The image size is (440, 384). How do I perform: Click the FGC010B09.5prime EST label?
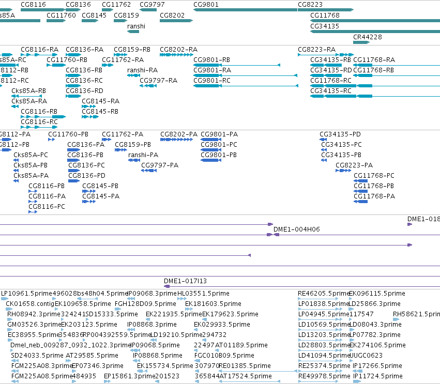click(224, 356)
